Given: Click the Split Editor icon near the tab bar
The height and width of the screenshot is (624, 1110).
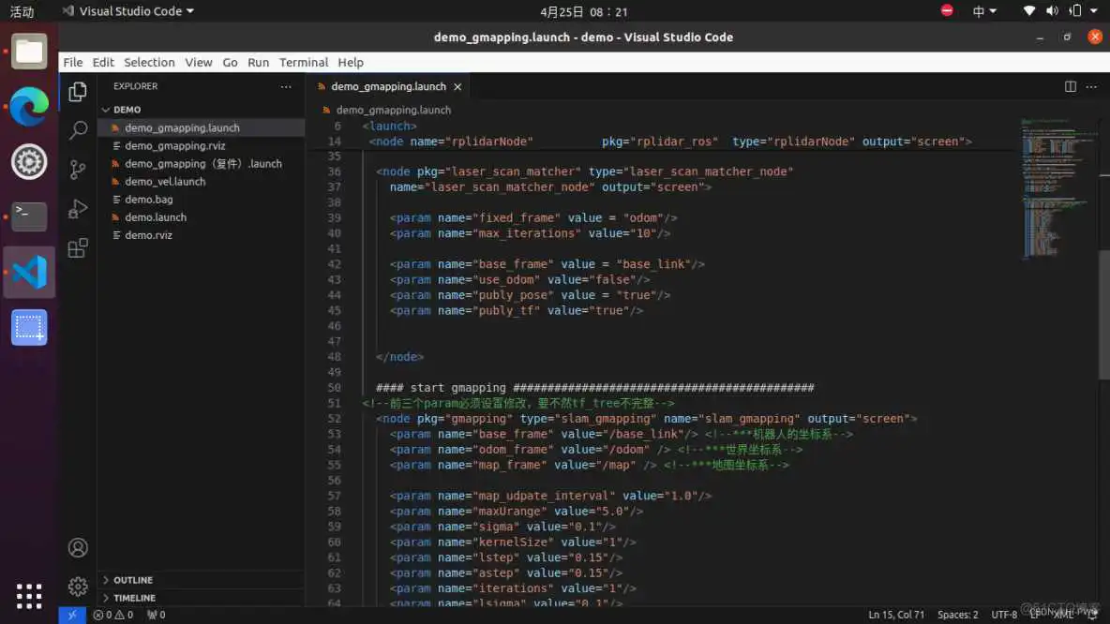Looking at the screenshot, I should point(1070,85).
